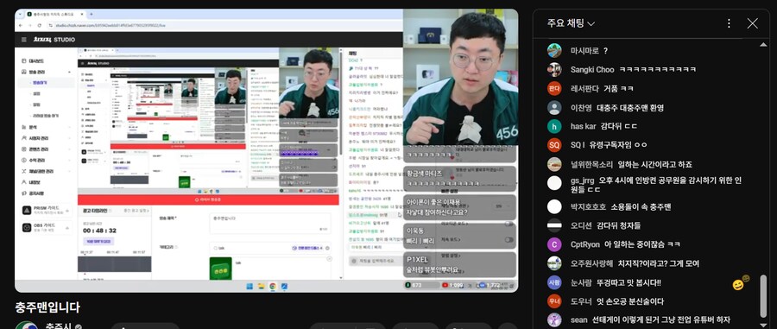Click CptRyon's purple C avatar
777x329 pixels.
coord(554,244)
